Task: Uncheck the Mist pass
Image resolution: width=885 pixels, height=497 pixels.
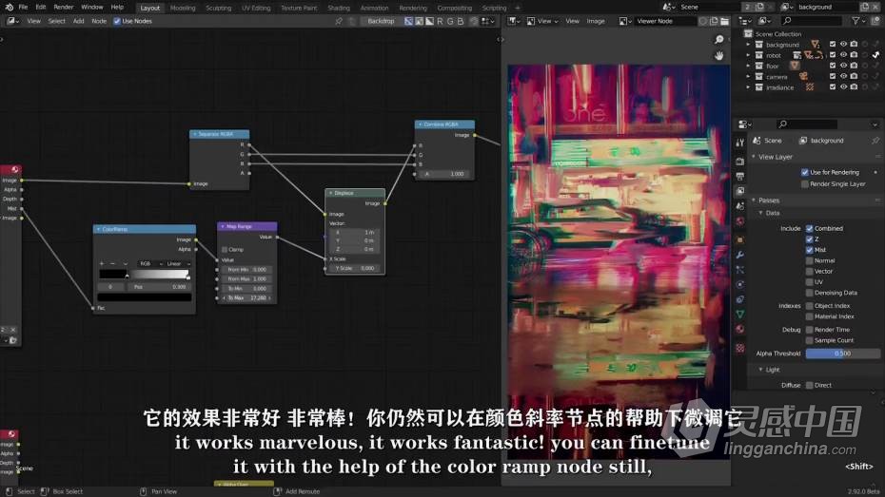Action: click(810, 250)
